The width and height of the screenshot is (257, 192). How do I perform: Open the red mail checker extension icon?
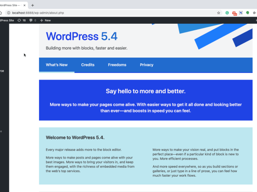coord(235,13)
